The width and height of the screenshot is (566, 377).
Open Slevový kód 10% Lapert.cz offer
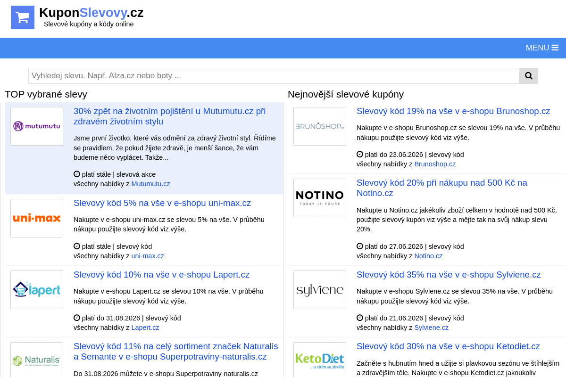point(161,275)
